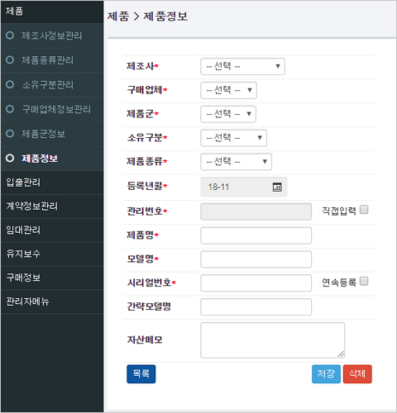This screenshot has height=413, width=397.
Task: Expand the 소유구분 dropdown
Action: (x=233, y=138)
